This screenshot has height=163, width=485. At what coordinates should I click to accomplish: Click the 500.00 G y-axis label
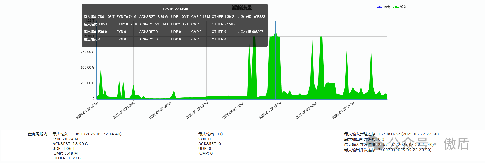click(88, 68)
